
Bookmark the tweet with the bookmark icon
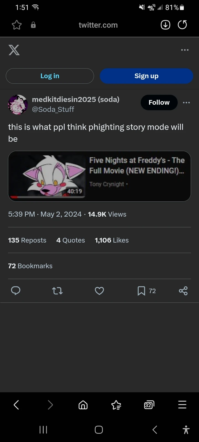point(141,291)
